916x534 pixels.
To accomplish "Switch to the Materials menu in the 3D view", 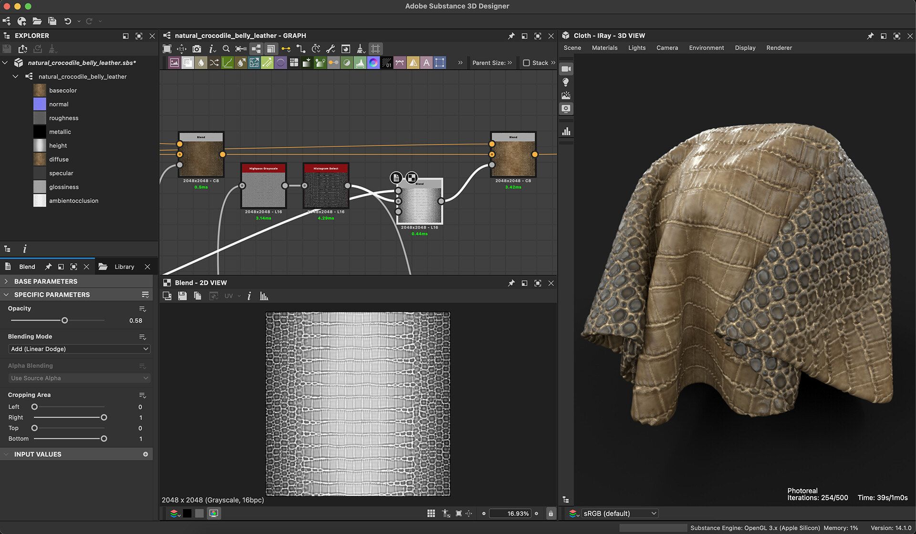I will click(604, 48).
